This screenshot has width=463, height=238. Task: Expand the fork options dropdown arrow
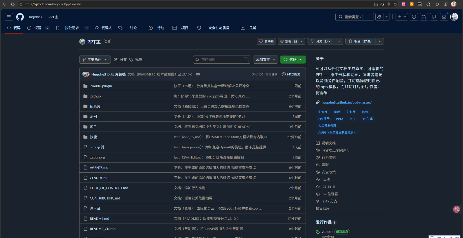coord(339,41)
